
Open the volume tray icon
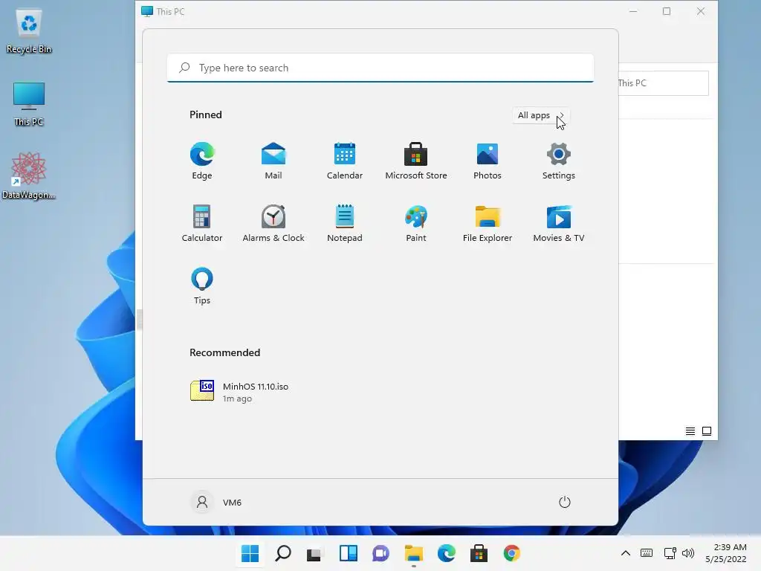688,553
